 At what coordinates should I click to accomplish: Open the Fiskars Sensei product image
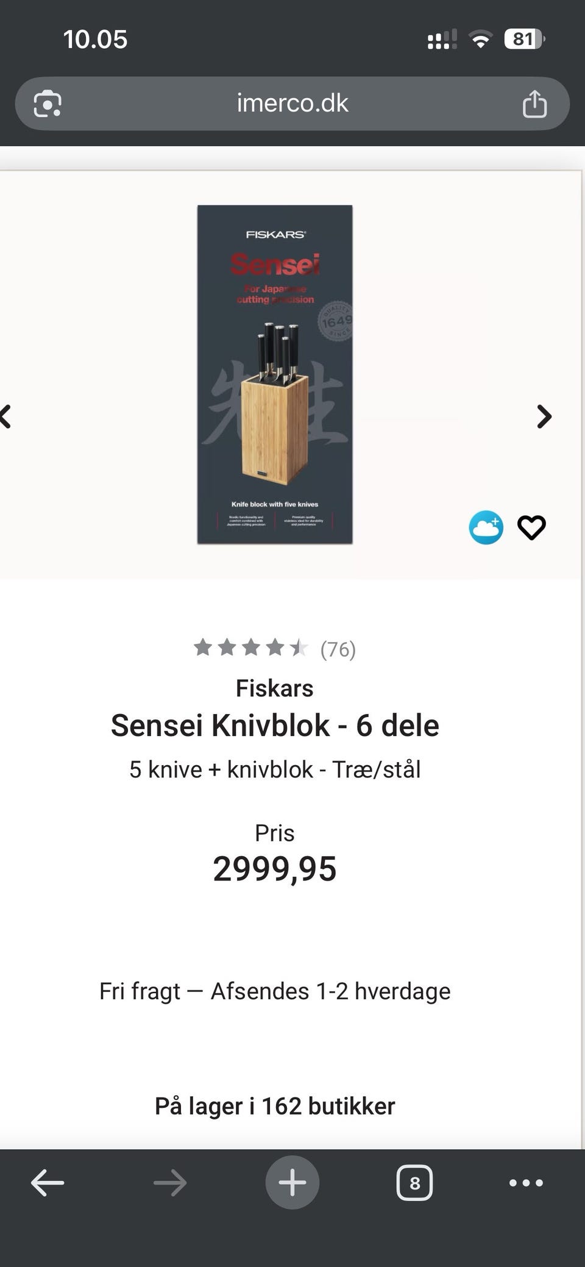pyautogui.click(x=275, y=374)
